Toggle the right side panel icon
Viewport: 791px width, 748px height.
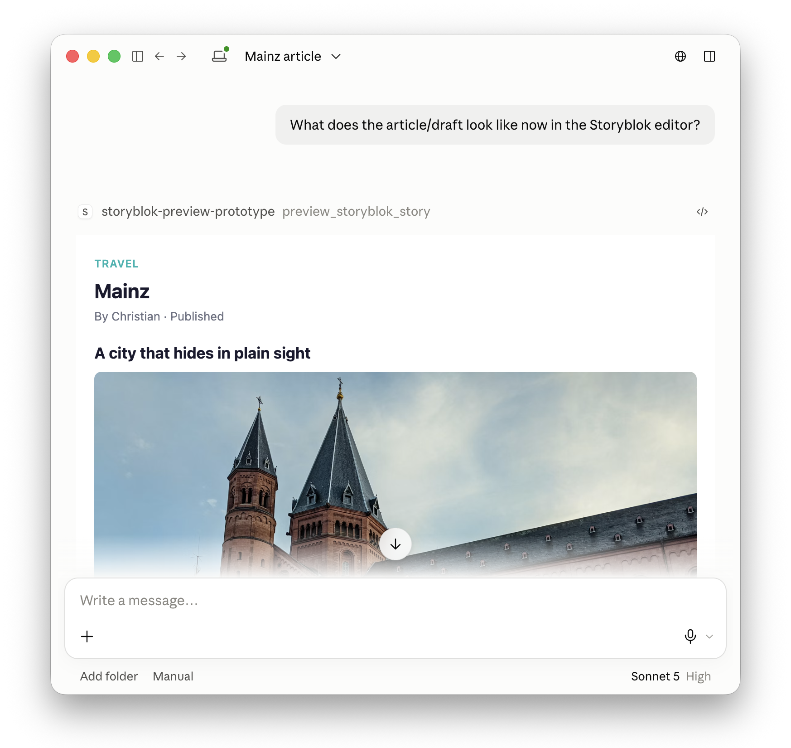709,56
